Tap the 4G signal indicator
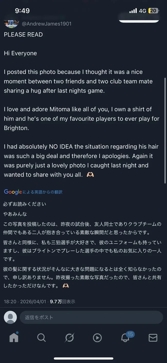The width and height of the screenshot is (167, 363). [142, 11]
